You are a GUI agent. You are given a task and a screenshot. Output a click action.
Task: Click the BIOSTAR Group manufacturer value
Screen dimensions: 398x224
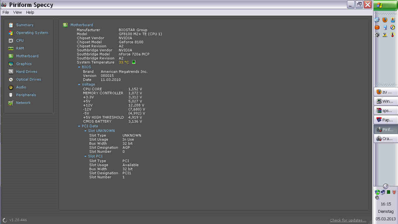[133, 30]
